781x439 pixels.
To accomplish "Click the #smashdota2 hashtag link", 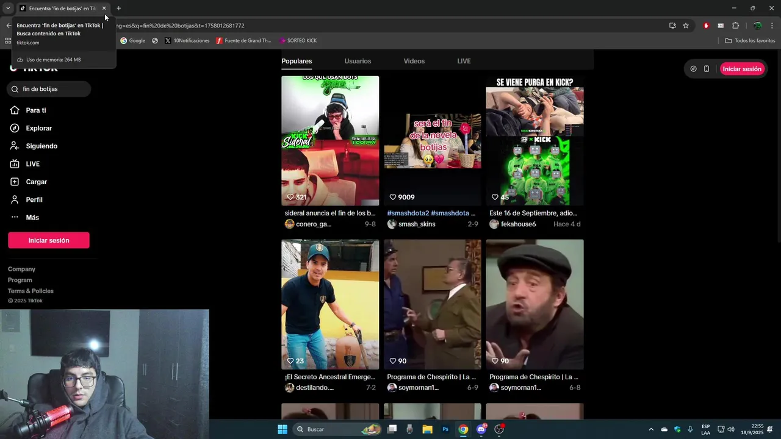I will coord(408,213).
